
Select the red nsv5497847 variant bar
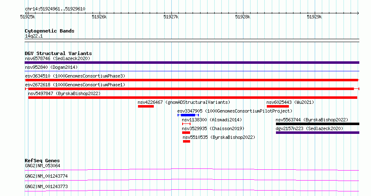coord(193,98)
